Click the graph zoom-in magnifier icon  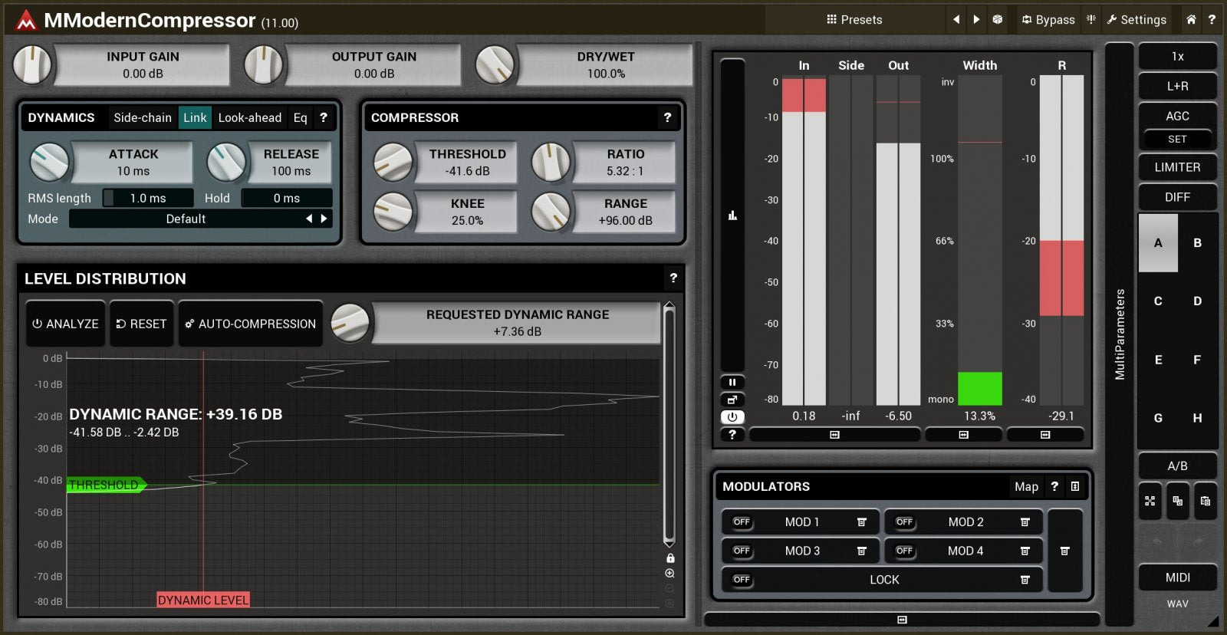pyautogui.click(x=670, y=574)
